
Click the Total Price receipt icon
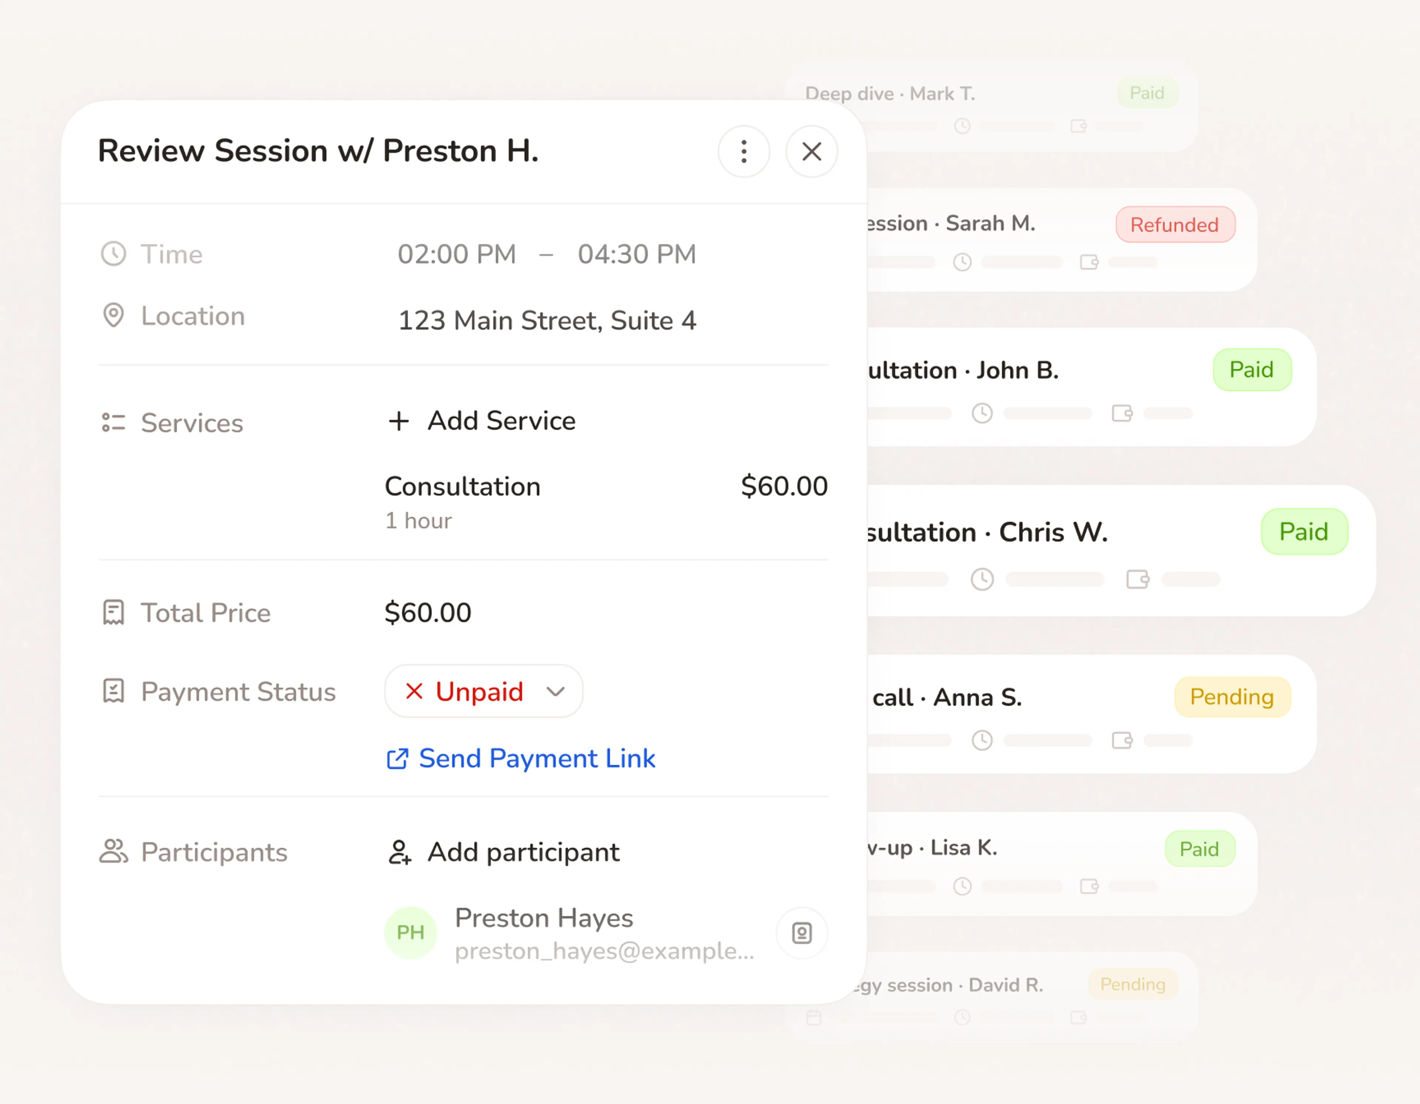(x=113, y=612)
